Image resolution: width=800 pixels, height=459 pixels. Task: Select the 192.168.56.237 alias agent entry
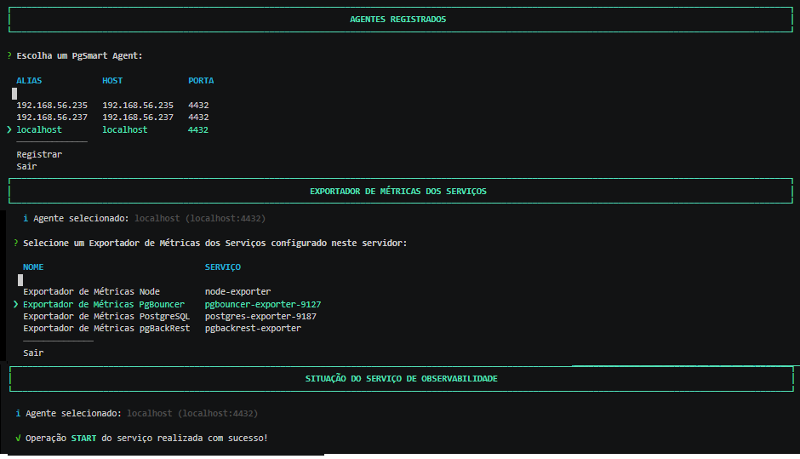click(x=52, y=118)
